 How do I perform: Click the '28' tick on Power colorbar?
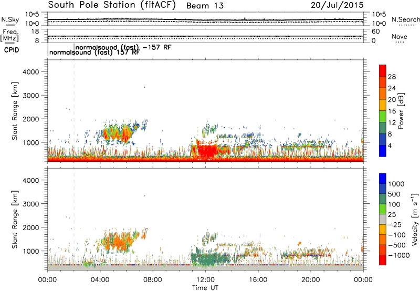392,77
